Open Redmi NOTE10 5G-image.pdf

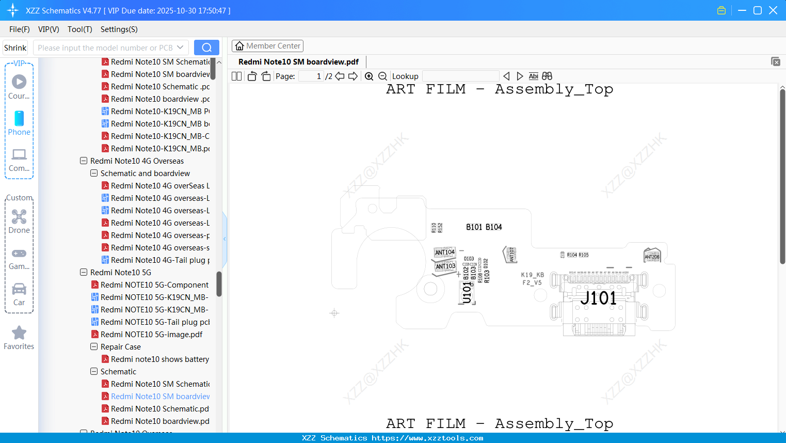click(147, 335)
